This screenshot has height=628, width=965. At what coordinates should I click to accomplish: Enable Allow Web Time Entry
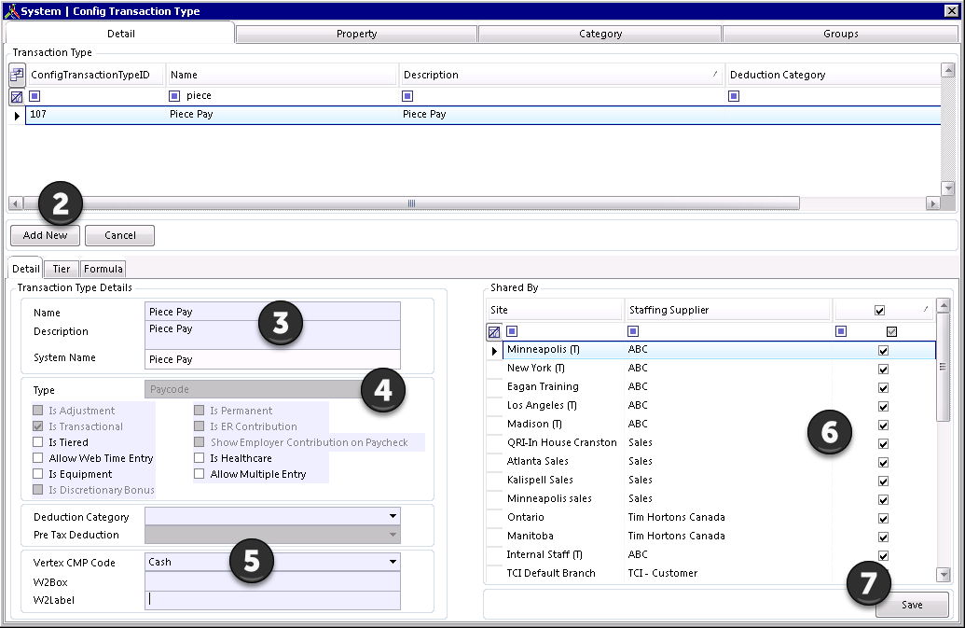point(38,458)
